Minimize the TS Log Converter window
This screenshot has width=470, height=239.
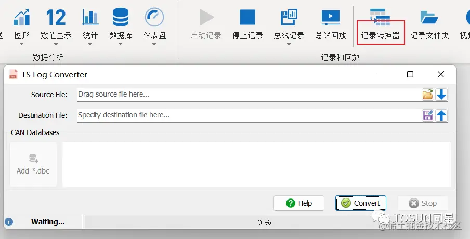(x=380, y=74)
